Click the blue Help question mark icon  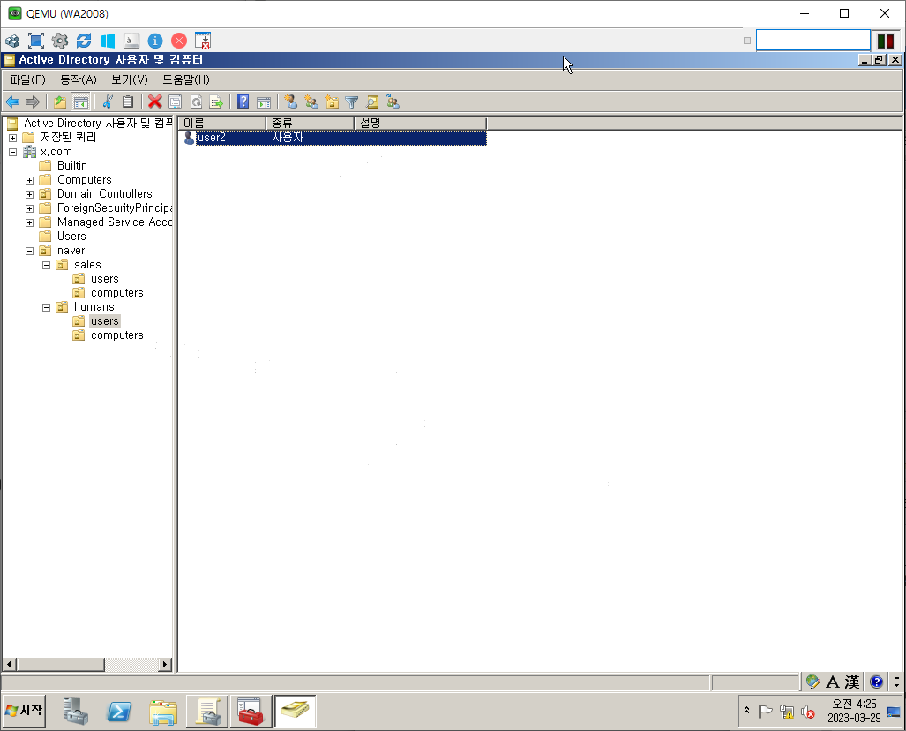[x=243, y=102]
